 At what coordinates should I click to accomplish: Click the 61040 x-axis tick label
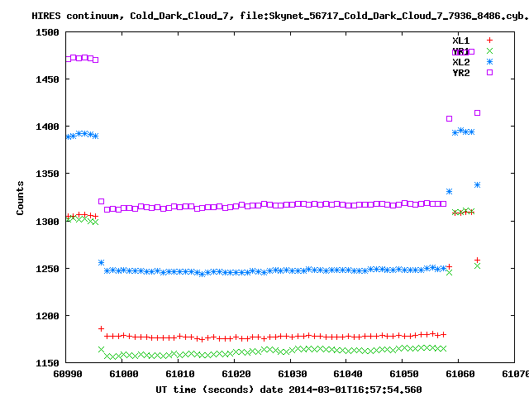click(347, 374)
